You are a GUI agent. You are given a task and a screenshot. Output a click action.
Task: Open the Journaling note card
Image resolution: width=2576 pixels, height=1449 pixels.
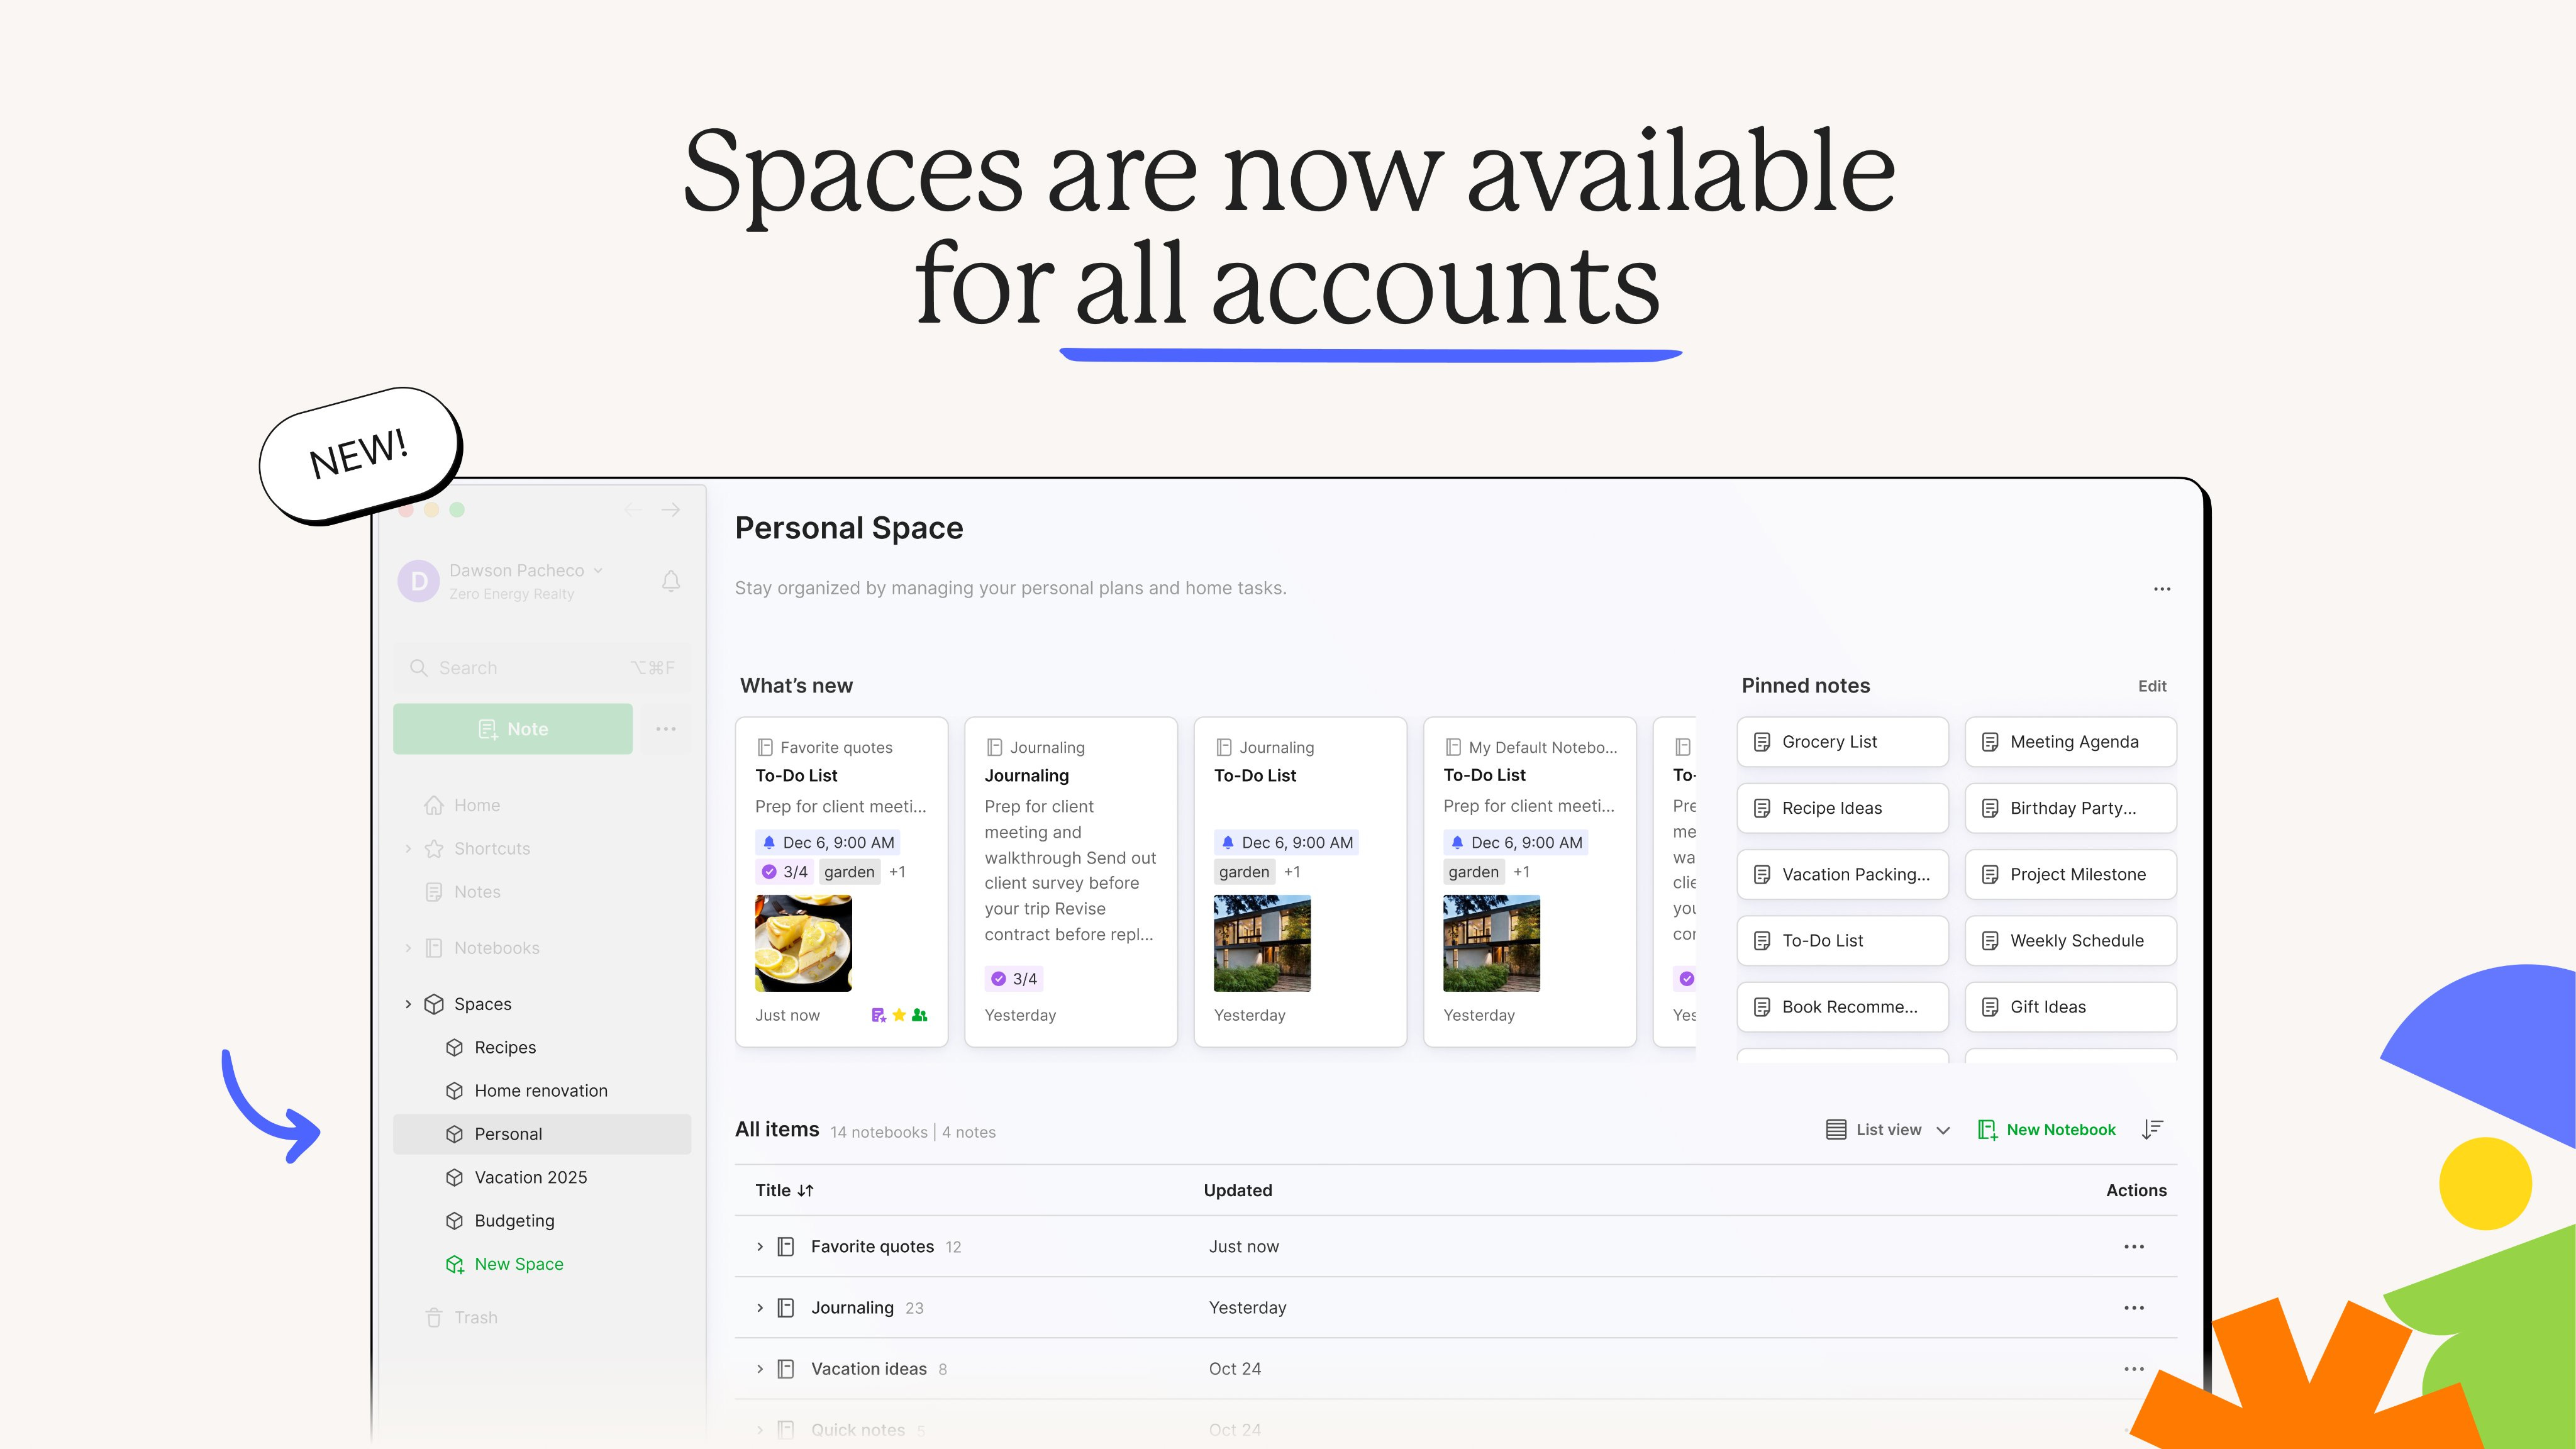tap(1070, 881)
